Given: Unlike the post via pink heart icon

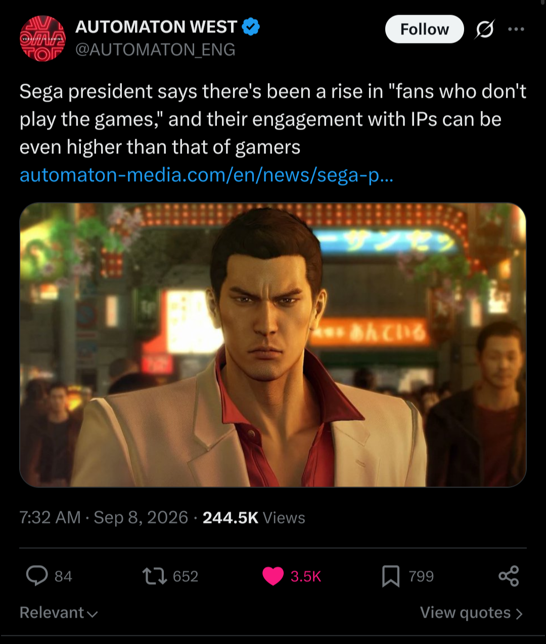Looking at the screenshot, I should 273,576.
